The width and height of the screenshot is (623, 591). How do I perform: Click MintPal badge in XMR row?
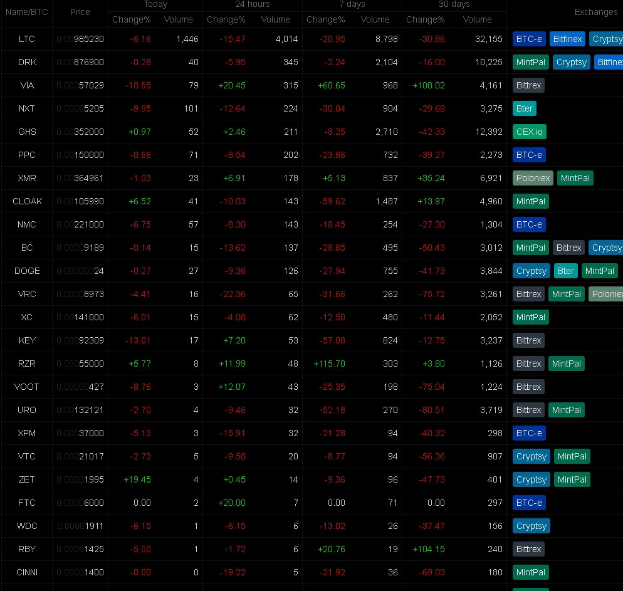(575, 178)
